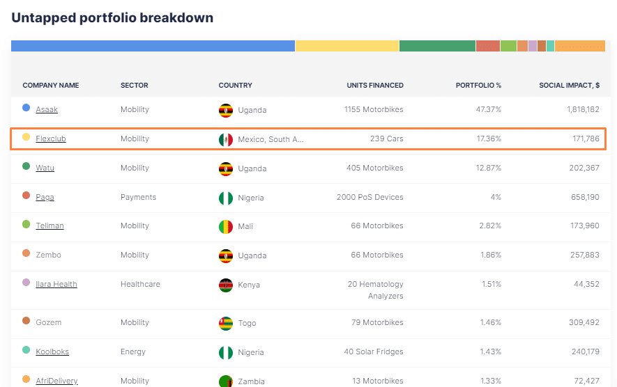Open the Koolboks company link
This screenshot has height=387, width=617.
52,352
